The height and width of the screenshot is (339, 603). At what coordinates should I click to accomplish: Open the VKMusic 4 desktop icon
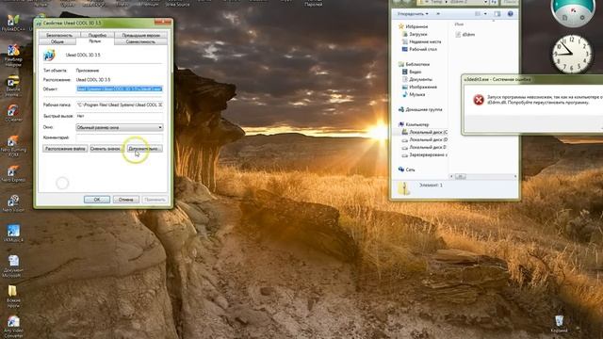13,233
